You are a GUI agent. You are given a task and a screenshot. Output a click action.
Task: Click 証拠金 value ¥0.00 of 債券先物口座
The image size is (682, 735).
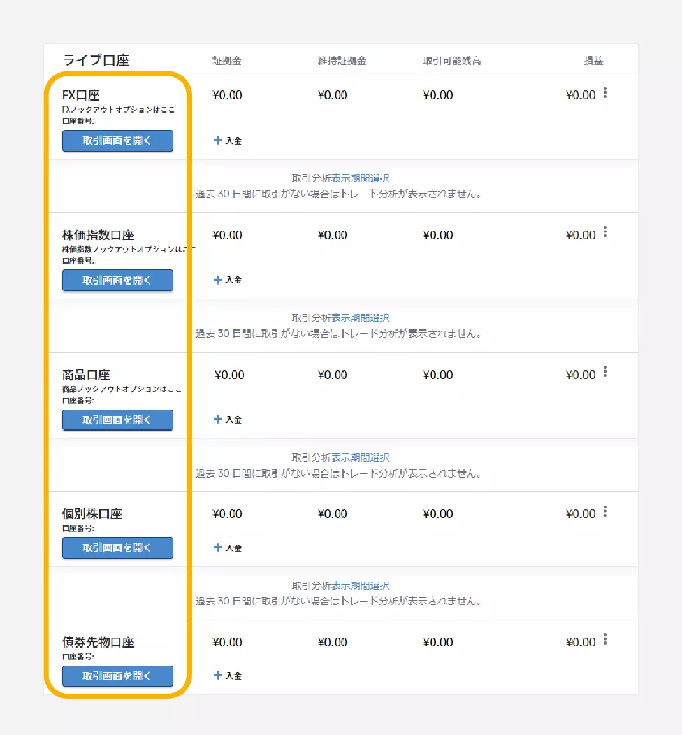pyautogui.click(x=227, y=642)
